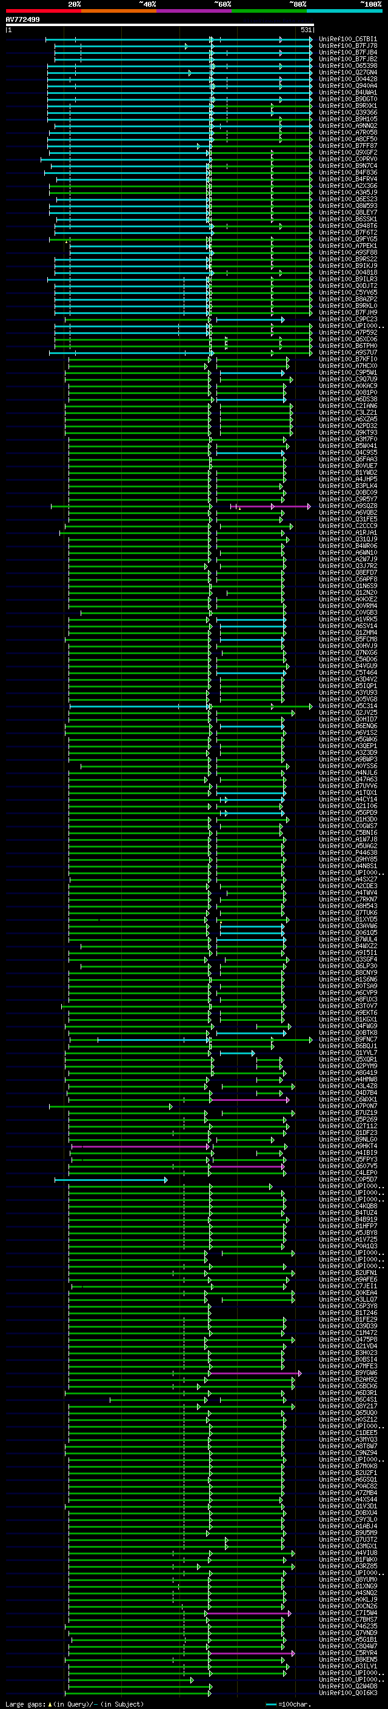Click the UniRef100_Q9HY85 subject label
The height and width of the screenshot is (1709, 388).
pos(348,859)
